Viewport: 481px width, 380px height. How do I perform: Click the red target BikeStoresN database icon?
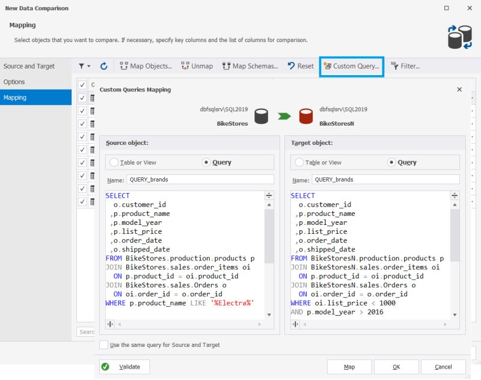306,116
